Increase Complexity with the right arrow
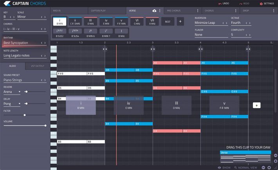The image size is (278, 170). [x=250, y=35]
